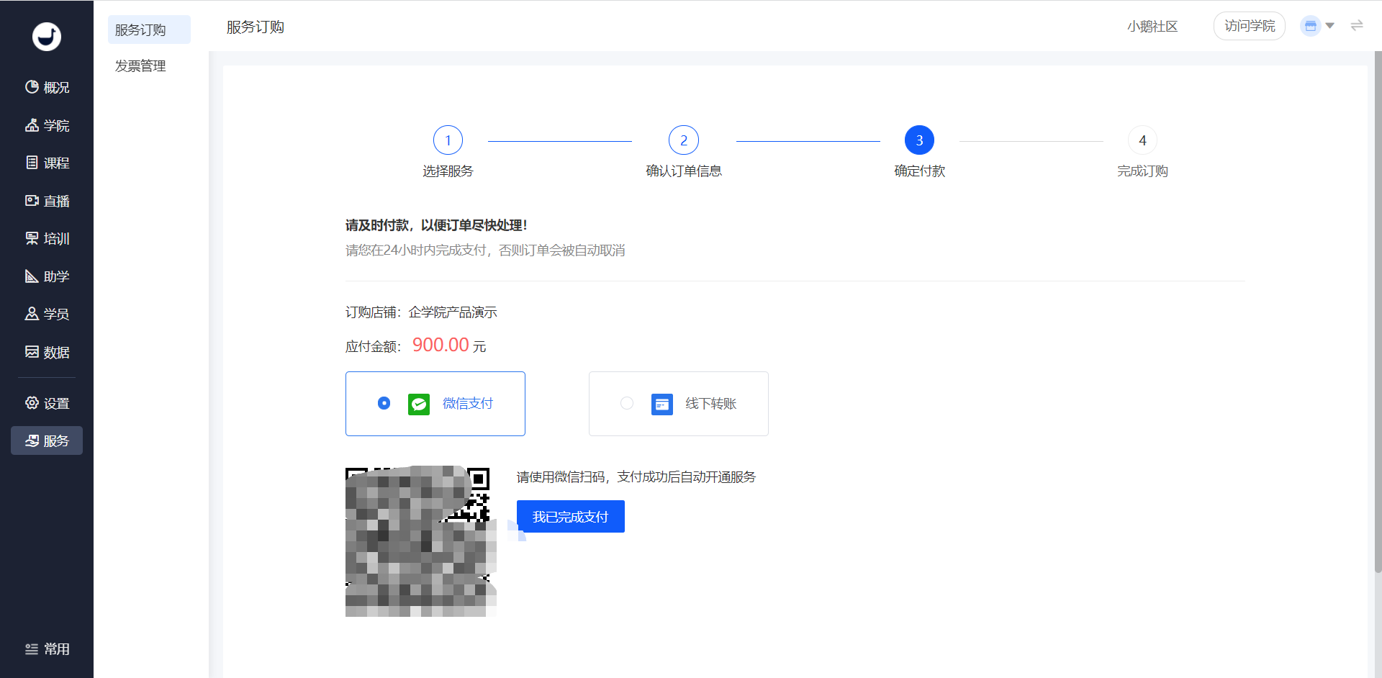Open the 培训 training section
Image resolution: width=1382 pixels, height=678 pixels.
coord(47,238)
